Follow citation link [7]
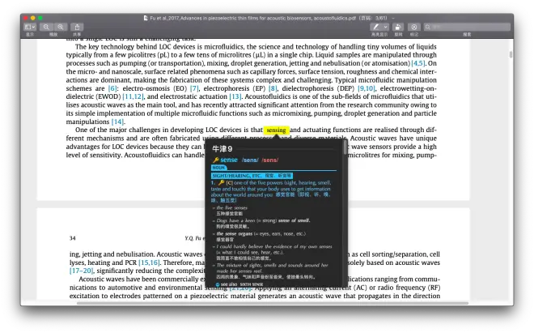 (194, 88)
